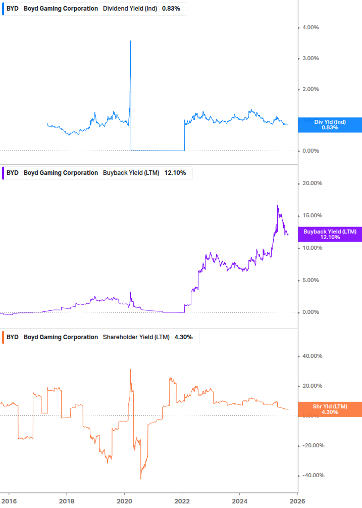This screenshot has height=508, width=362.
Task: Click the BYD ticker in the dividend legend
Action: click(x=13, y=9)
